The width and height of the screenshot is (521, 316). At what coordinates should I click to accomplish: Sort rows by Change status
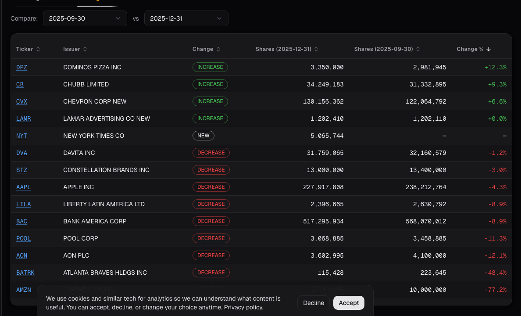[x=206, y=49]
